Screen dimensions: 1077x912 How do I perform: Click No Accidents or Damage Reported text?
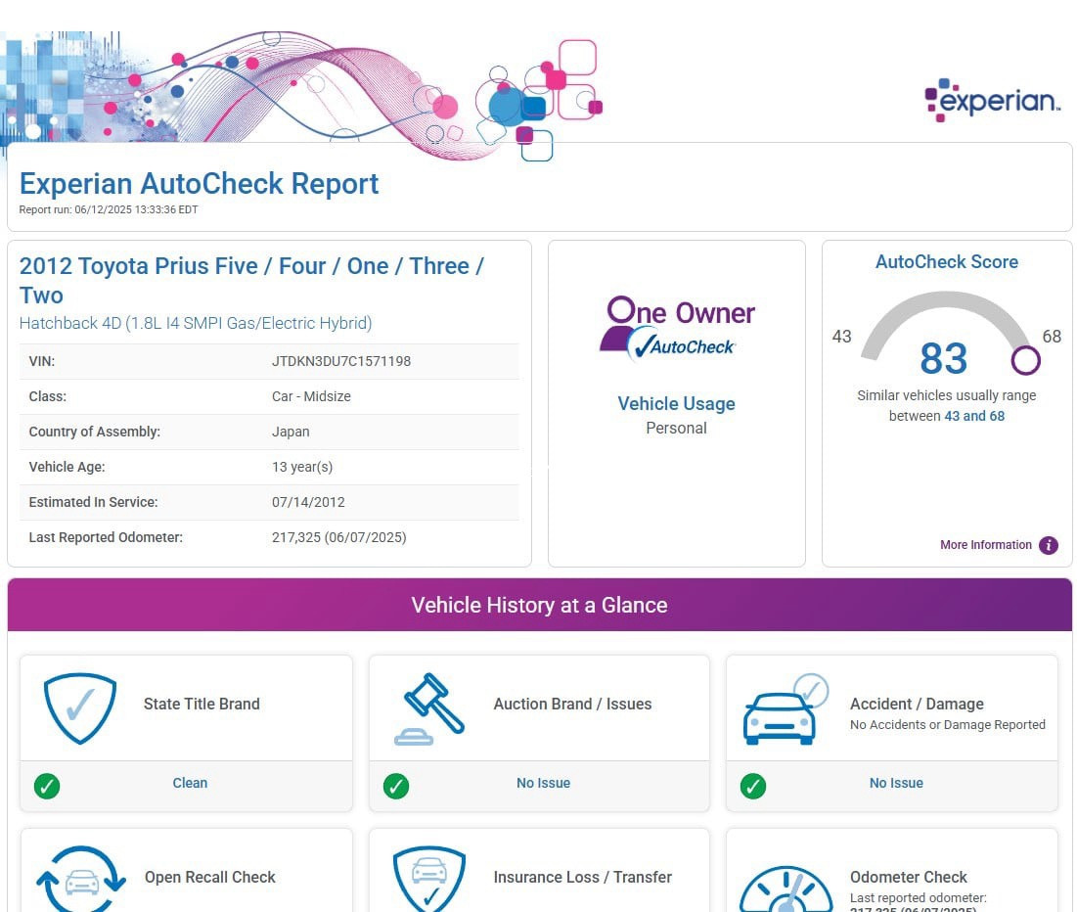pyautogui.click(x=948, y=724)
